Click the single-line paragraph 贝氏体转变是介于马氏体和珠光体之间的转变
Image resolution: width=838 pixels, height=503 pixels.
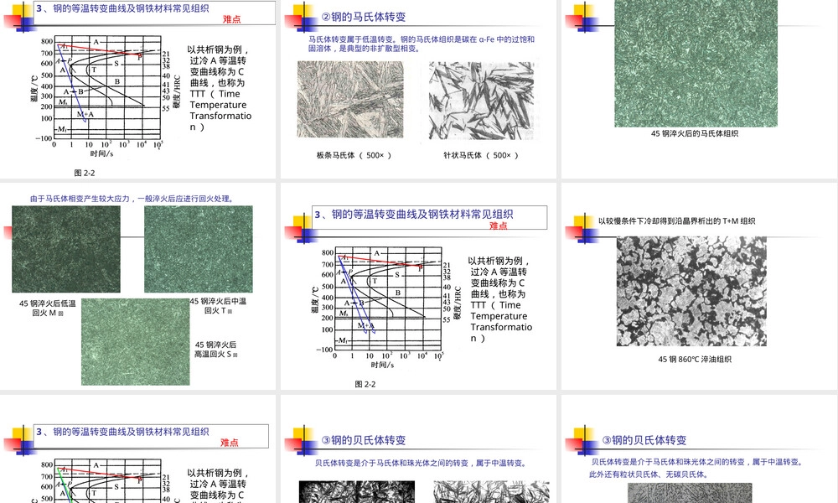422,463
